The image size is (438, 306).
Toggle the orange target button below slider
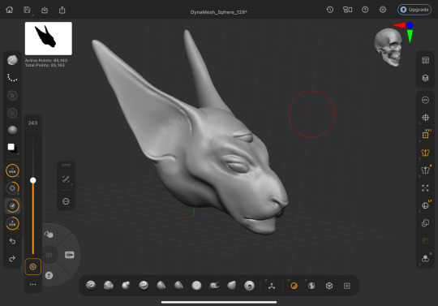tap(33, 267)
